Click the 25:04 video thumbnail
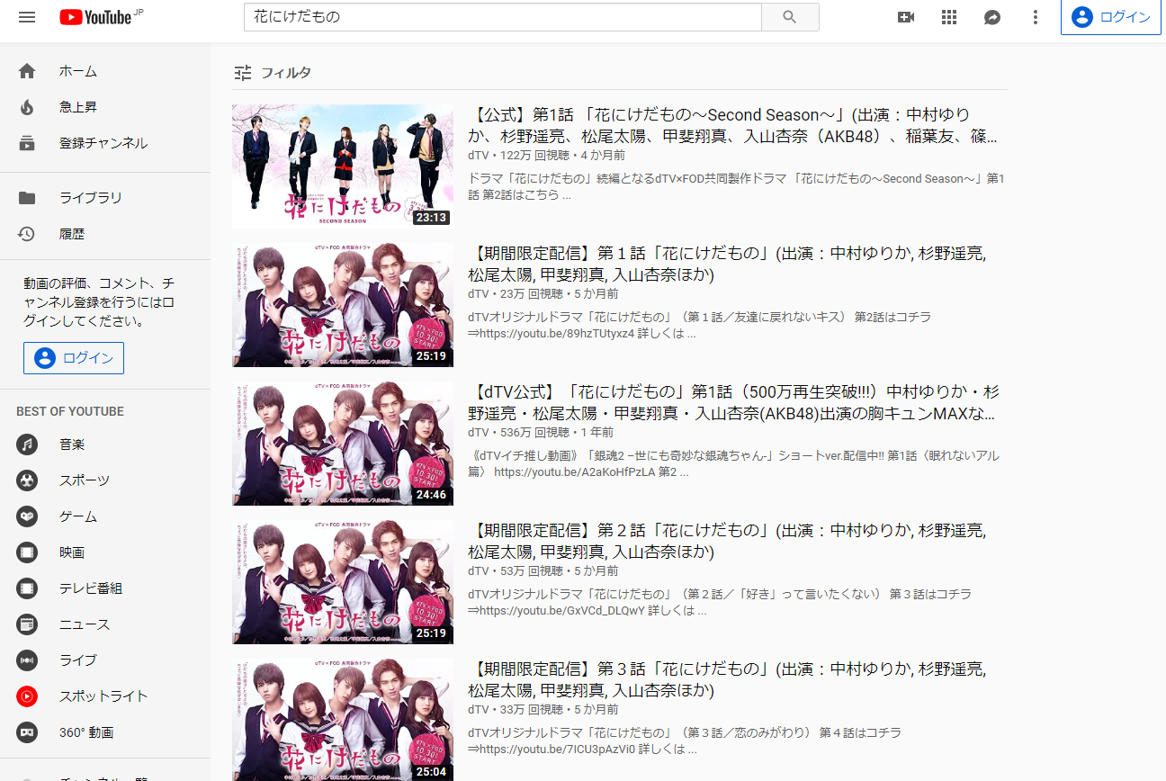1166x781 pixels. [x=343, y=720]
